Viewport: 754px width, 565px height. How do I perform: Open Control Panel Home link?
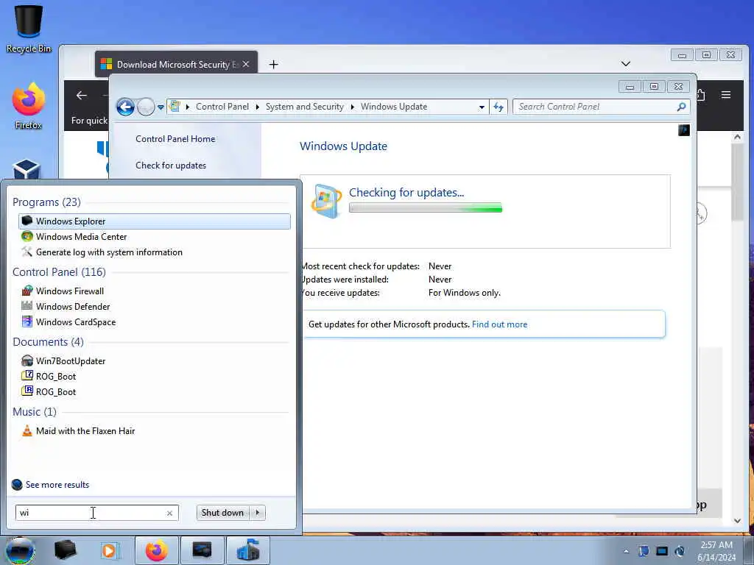pos(175,139)
